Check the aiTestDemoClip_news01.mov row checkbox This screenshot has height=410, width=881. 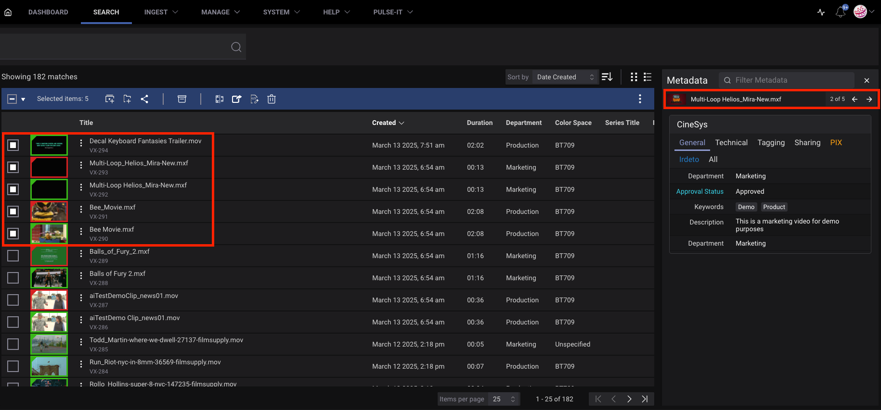pyautogui.click(x=13, y=300)
